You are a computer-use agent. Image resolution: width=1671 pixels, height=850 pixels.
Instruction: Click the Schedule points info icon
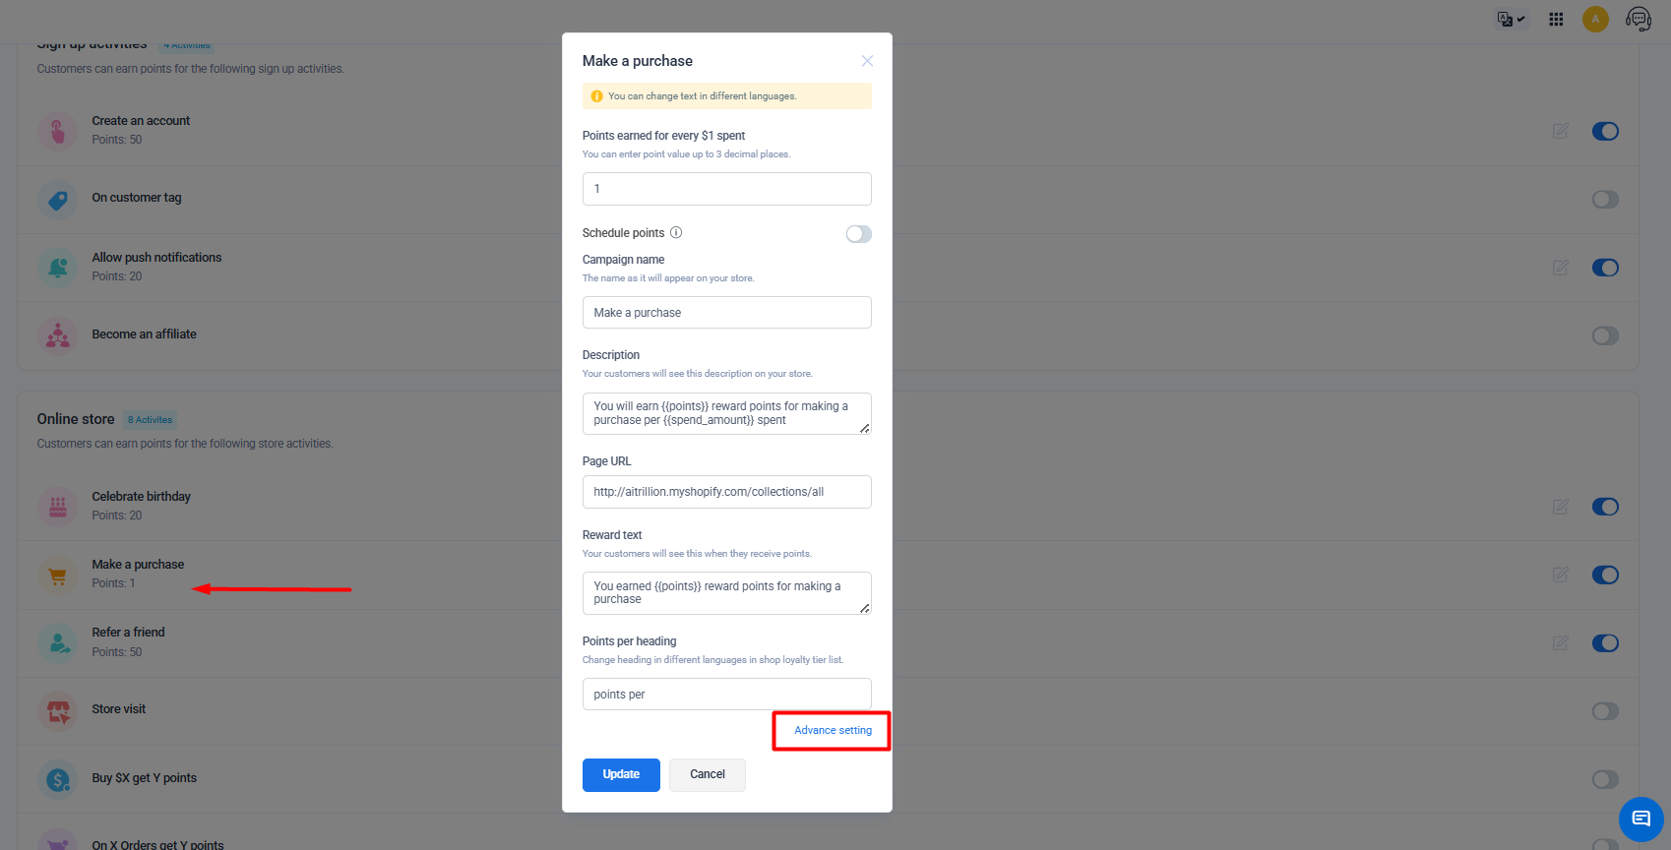point(676,233)
